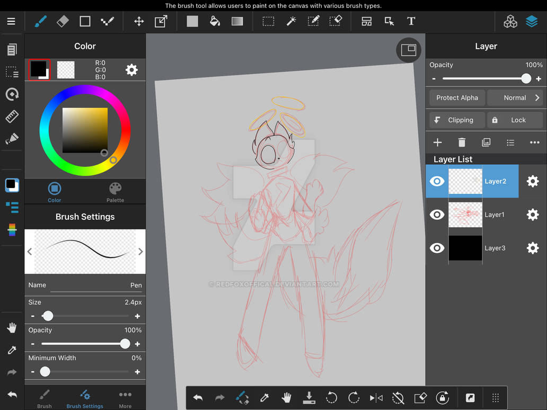547x410 pixels.
Task: Switch to the Brush tab
Action: (45, 399)
